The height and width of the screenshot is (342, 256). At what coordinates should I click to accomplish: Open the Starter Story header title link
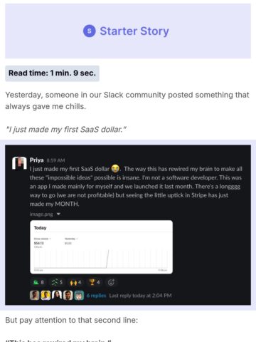(x=134, y=31)
